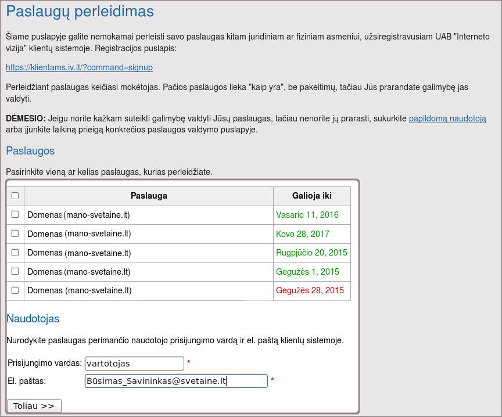The width and height of the screenshot is (502, 417).
Task: Click the 'Galioja iki' column header
Action: click(311, 196)
